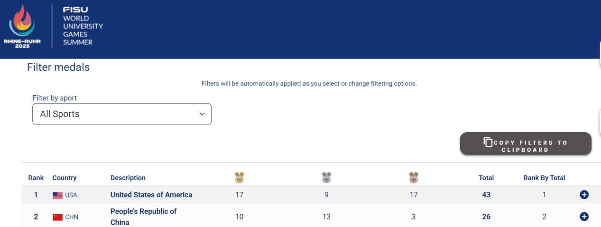Open People's Republic of China link

click(x=144, y=217)
